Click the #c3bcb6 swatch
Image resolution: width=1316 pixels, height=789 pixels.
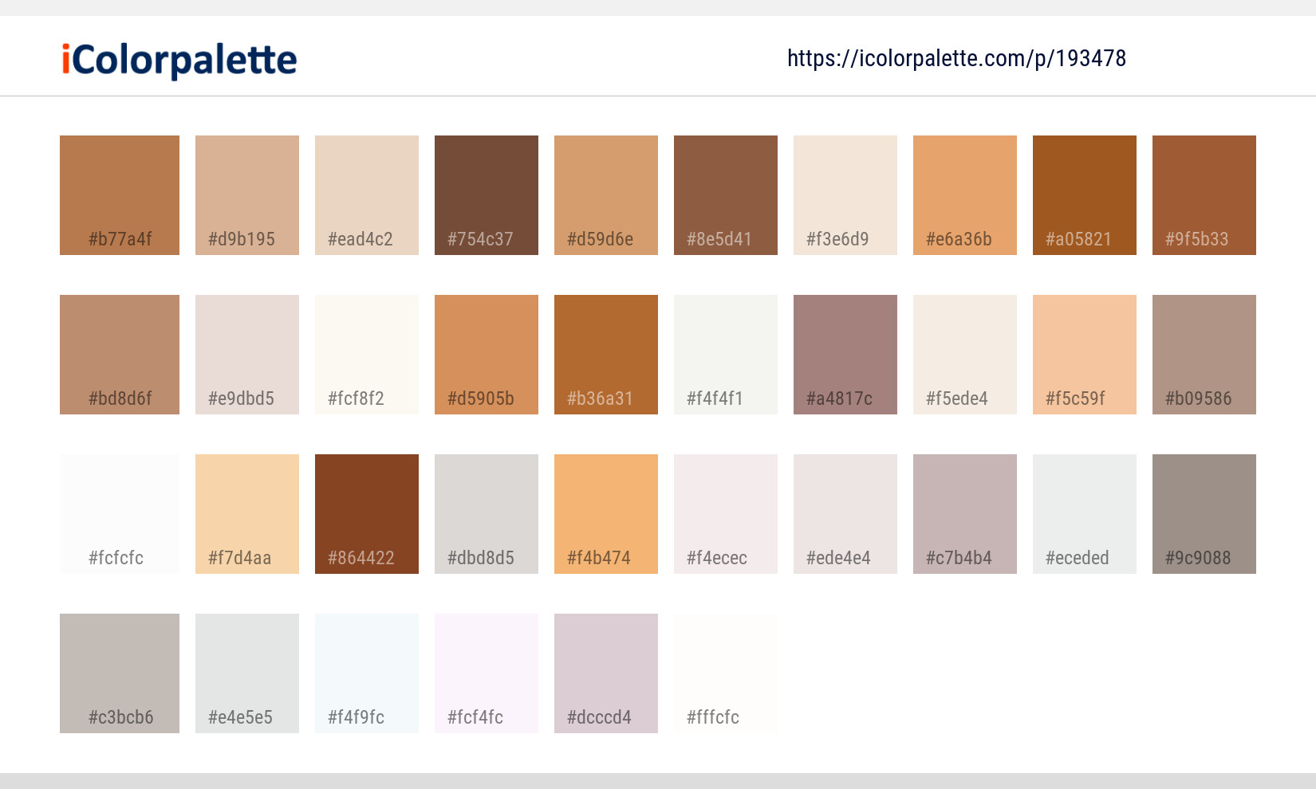[119, 673]
